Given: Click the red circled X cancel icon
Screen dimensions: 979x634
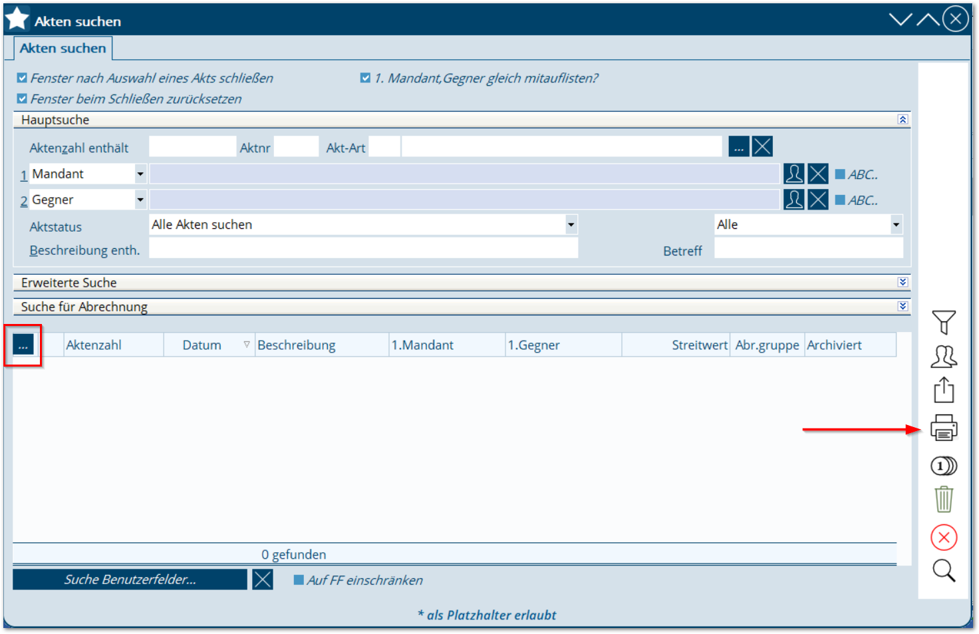Looking at the screenshot, I should pos(943,537).
